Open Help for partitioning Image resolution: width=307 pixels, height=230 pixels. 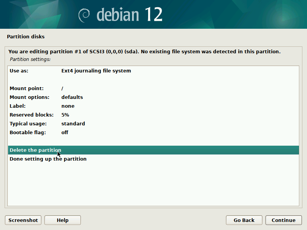point(63,220)
